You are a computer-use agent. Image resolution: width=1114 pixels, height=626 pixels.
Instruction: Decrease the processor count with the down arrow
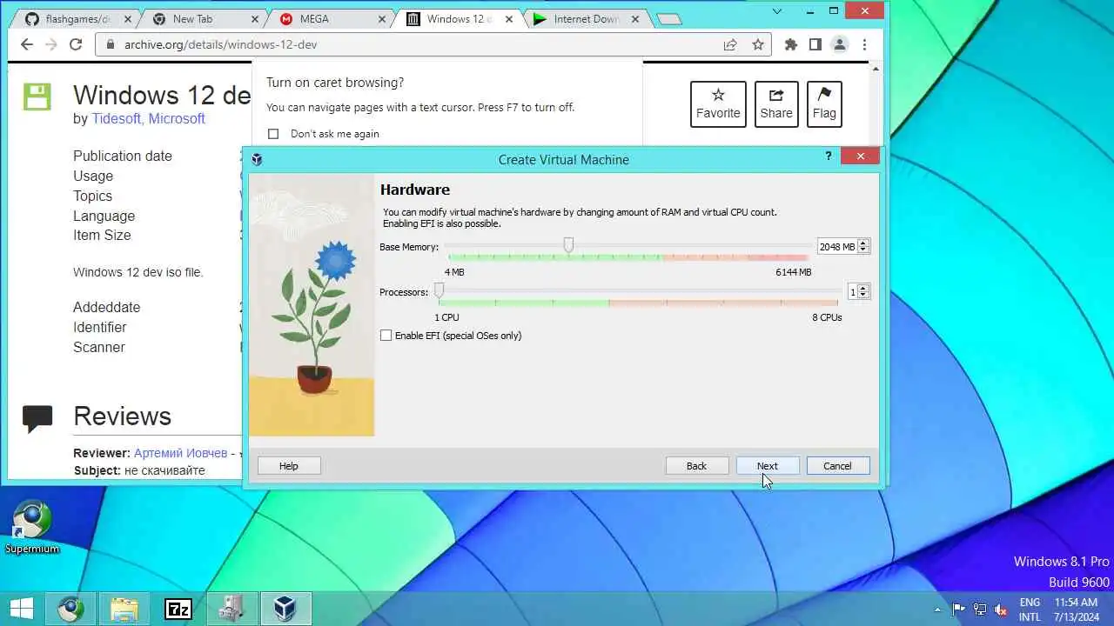[x=863, y=296]
